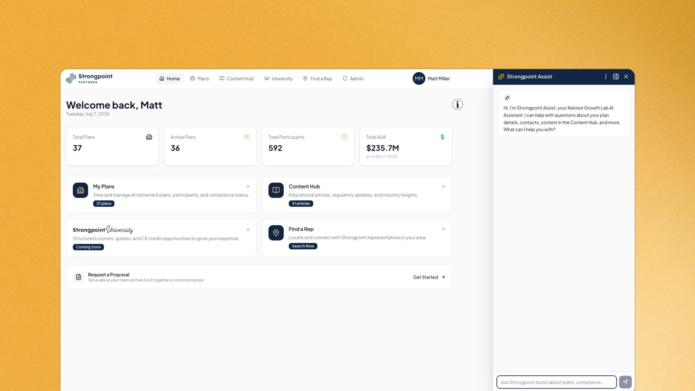Select the Total Plans 37 value
This screenshot has width=695, height=391.
tap(77, 148)
